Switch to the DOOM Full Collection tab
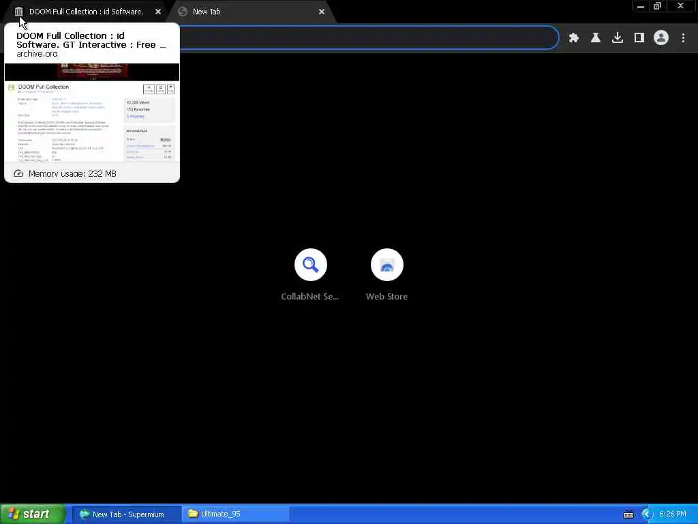 [x=85, y=12]
